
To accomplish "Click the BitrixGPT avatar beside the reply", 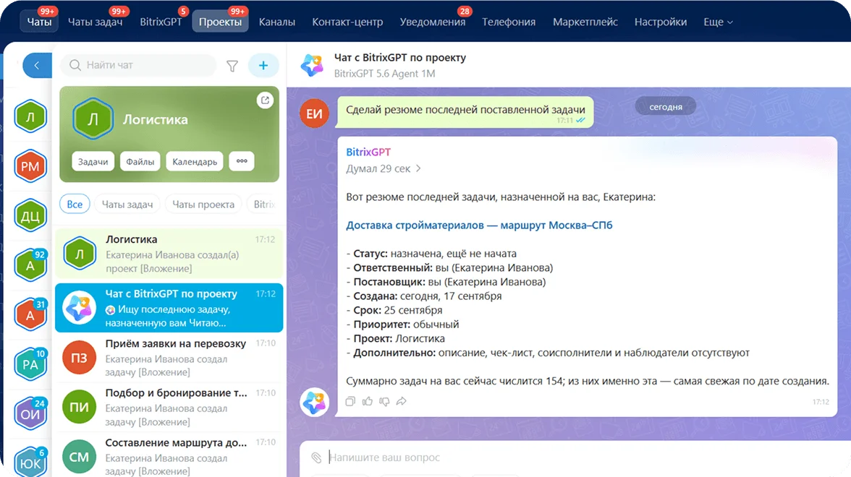I will tap(314, 402).
